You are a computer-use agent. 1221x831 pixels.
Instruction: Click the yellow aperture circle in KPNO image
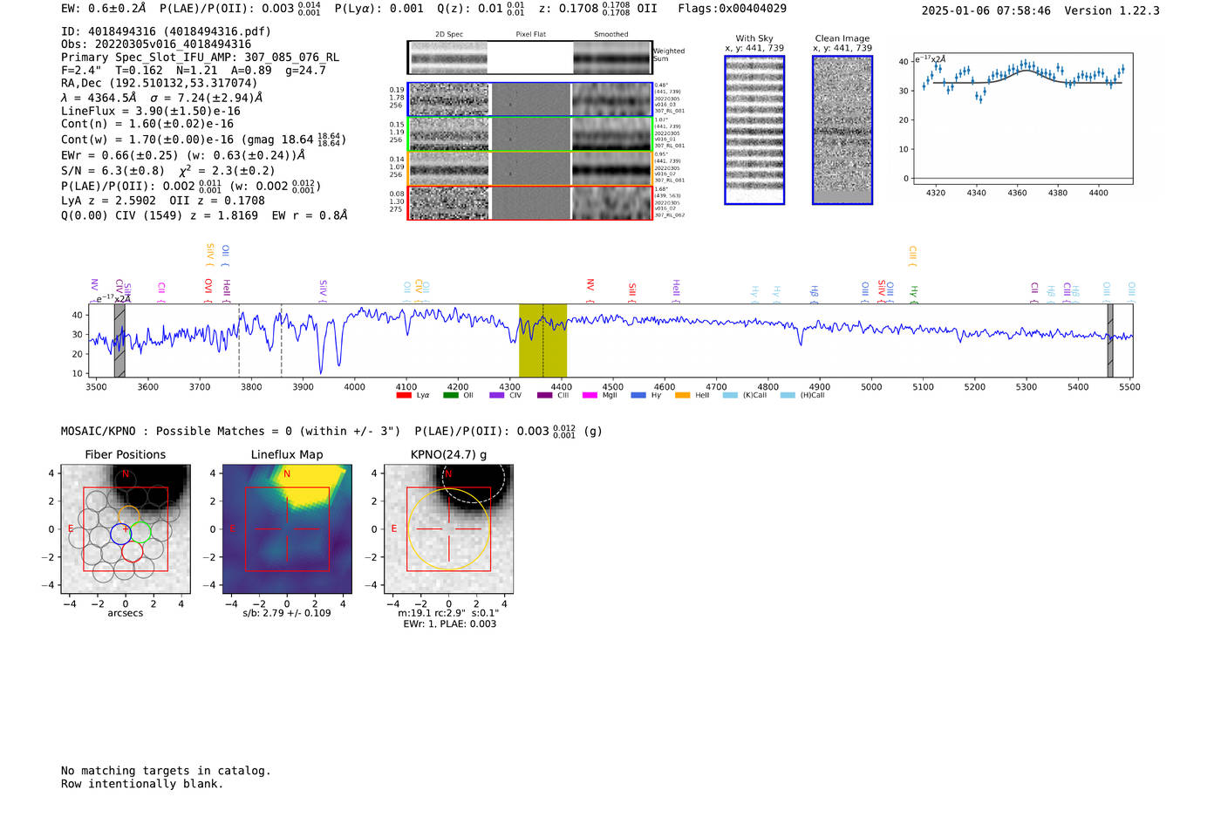[x=448, y=529]
